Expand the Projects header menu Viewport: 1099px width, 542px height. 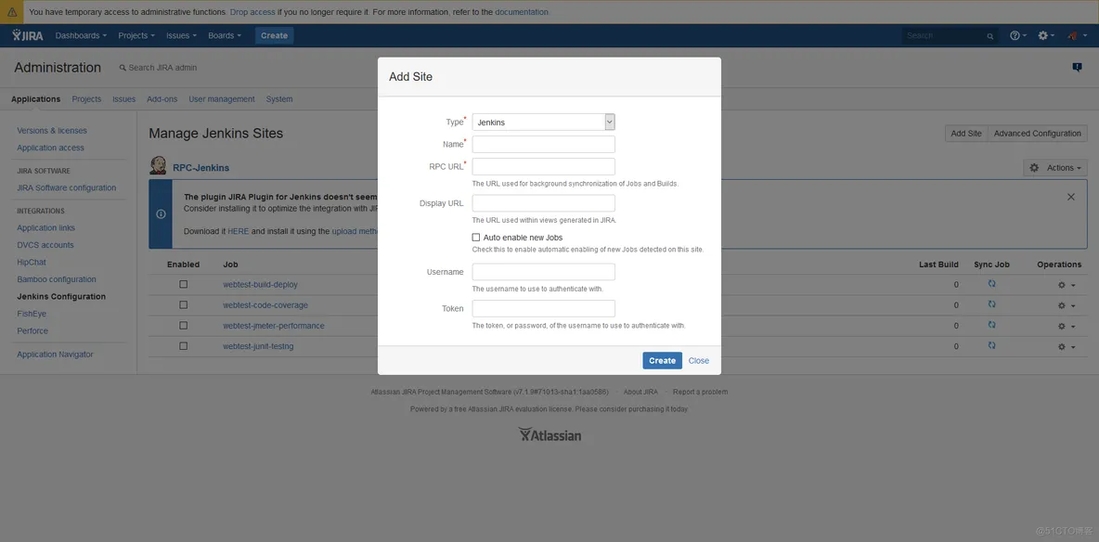click(136, 36)
